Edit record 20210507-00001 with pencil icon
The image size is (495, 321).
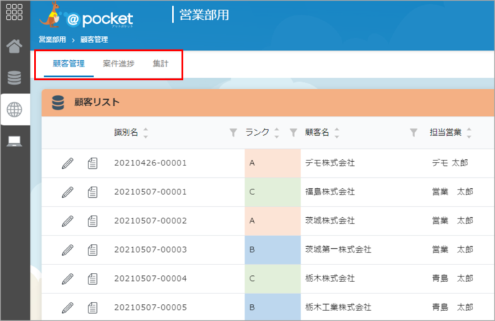coord(68,192)
